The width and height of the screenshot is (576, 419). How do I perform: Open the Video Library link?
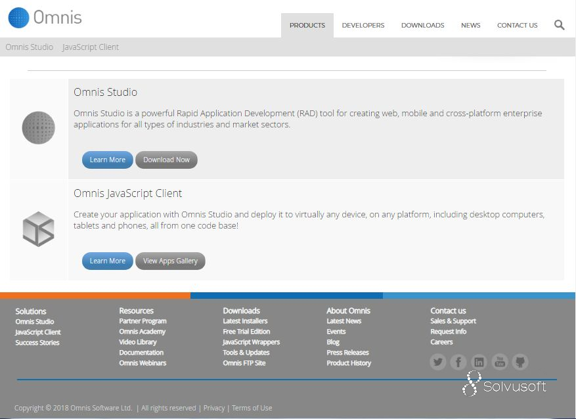click(138, 342)
